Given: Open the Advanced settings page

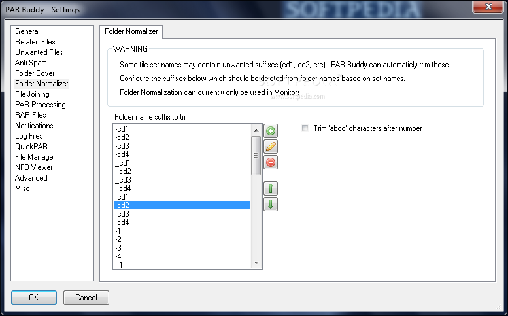Looking at the screenshot, I should point(31,178).
